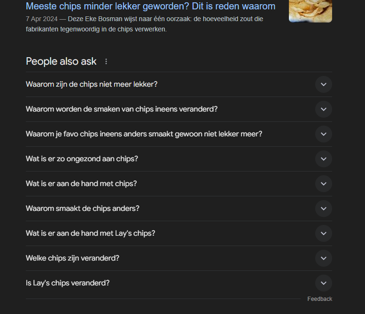Viewport: 365px width, 314px height.
Task: Expand chevron for 'Waarom worden de smaken van chips ineens veranderd?'
Action: pos(324,109)
